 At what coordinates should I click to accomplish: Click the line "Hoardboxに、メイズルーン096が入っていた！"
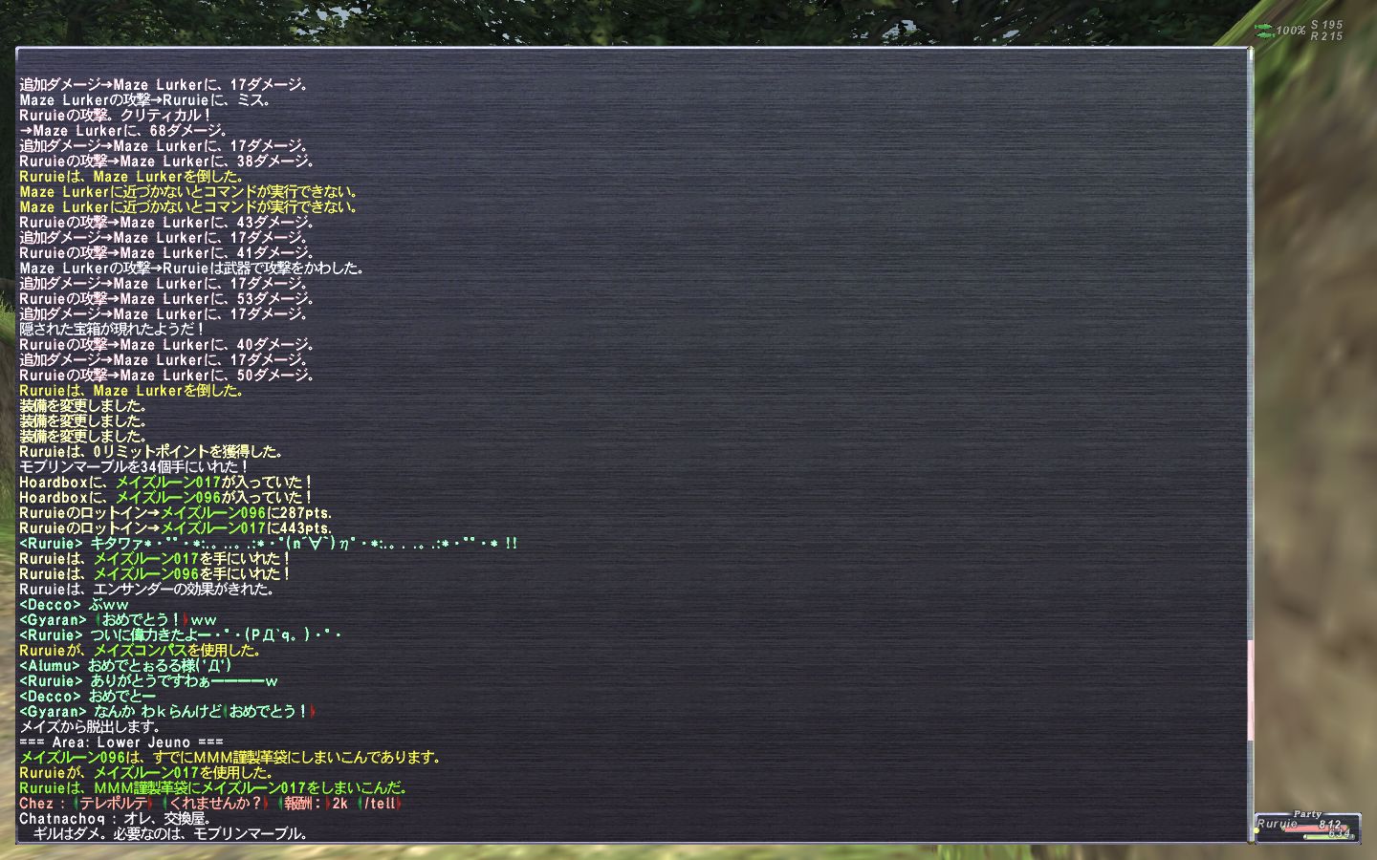tap(166, 497)
